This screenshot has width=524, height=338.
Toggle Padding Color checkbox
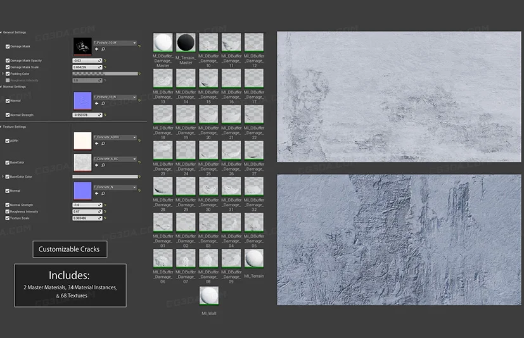point(8,74)
